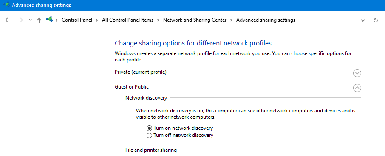
Task: Click the Network discovery heading
Action: 146,98
